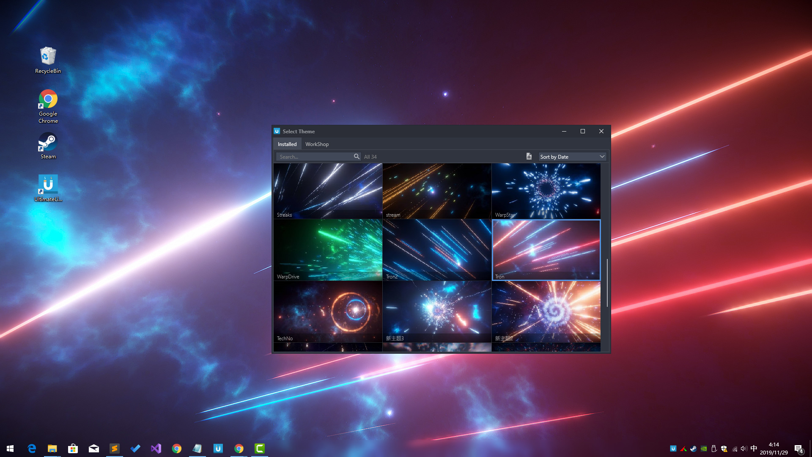Click the save/export icon in toolbar
812x457 pixels.
coord(529,156)
